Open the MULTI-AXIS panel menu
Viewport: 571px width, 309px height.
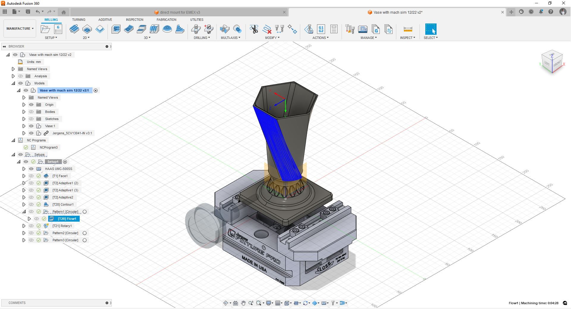(231, 38)
